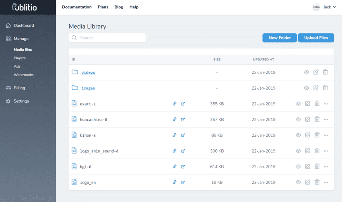Copy link icon for logo_en
The height and width of the screenshot is (202, 342).
click(175, 182)
